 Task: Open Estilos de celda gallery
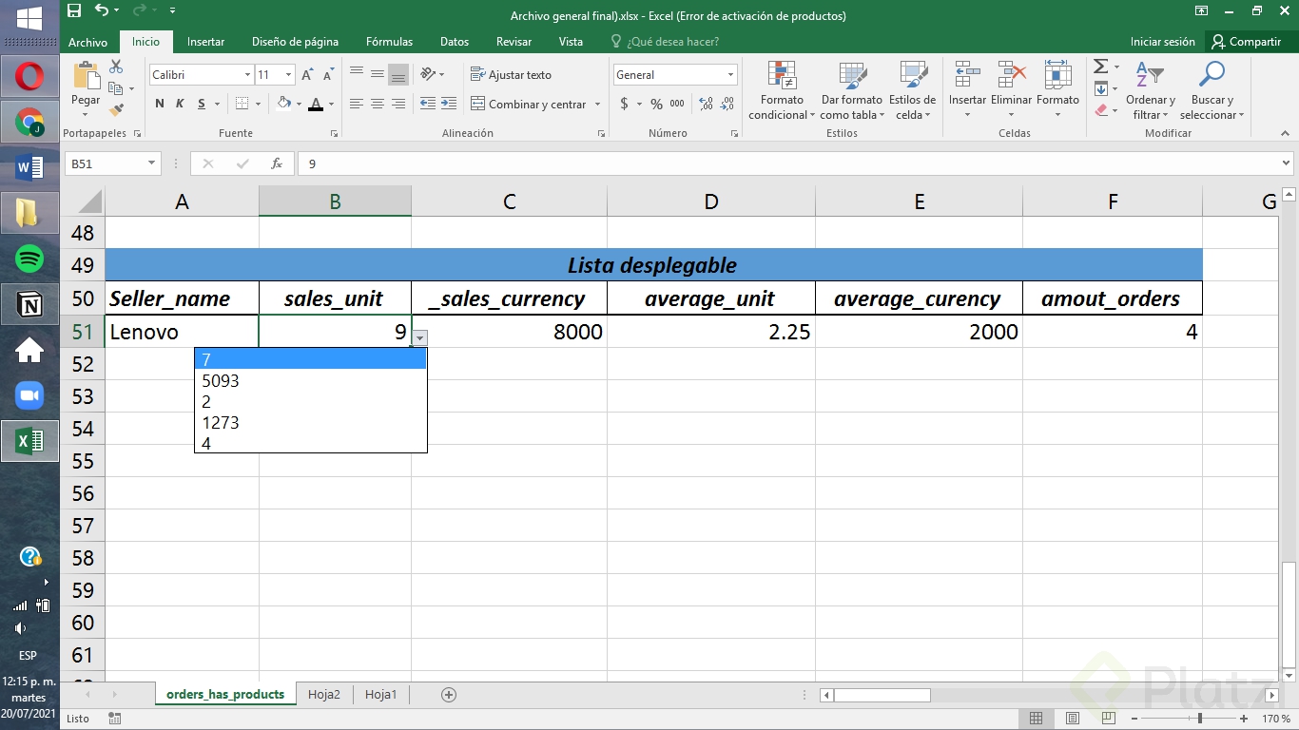(913, 91)
